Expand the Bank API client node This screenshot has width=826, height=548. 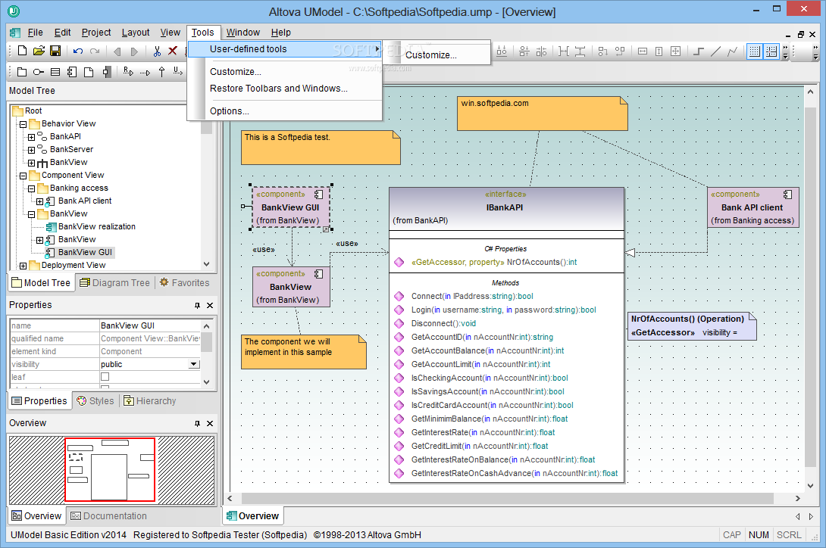[x=40, y=201]
